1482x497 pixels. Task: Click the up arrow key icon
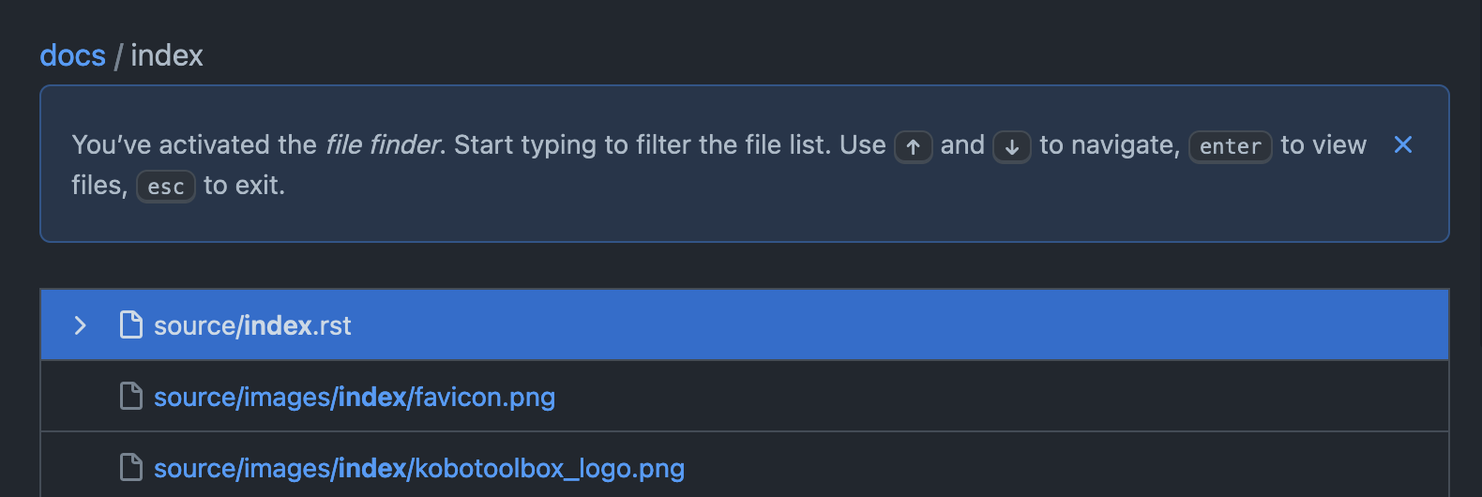pyautogui.click(x=913, y=147)
